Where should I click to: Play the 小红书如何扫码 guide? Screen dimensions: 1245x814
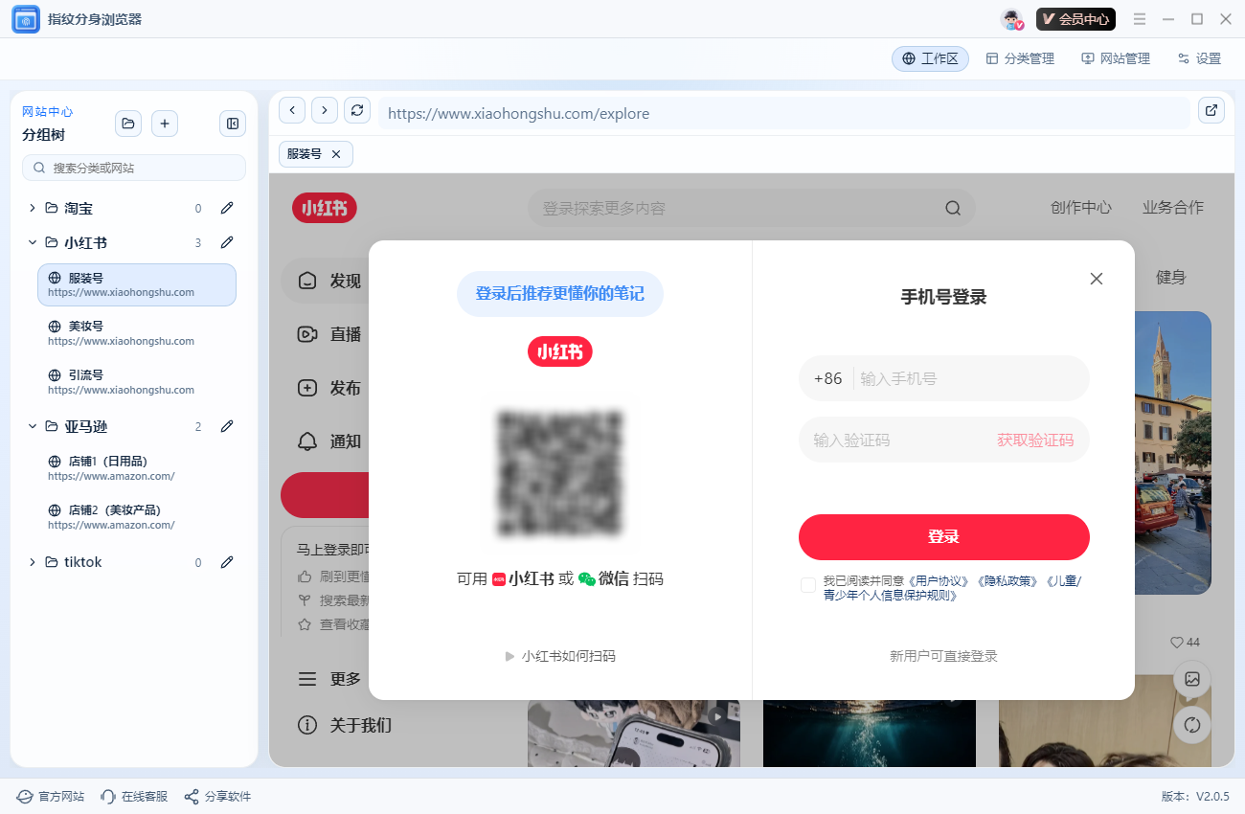coord(560,656)
